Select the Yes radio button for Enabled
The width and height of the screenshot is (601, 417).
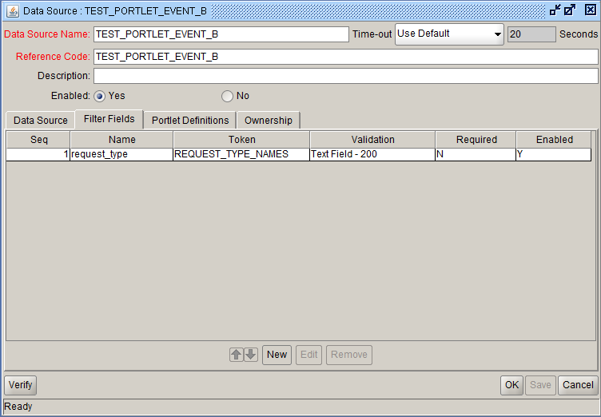point(100,96)
